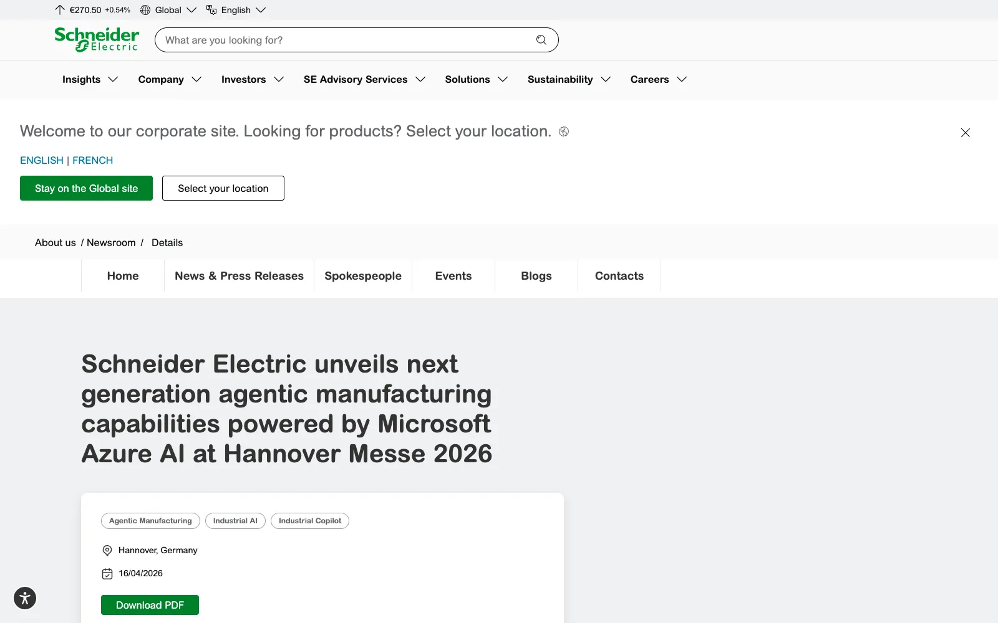This screenshot has width=998, height=623.
Task: Close the welcome location banner
Action: [966, 133]
